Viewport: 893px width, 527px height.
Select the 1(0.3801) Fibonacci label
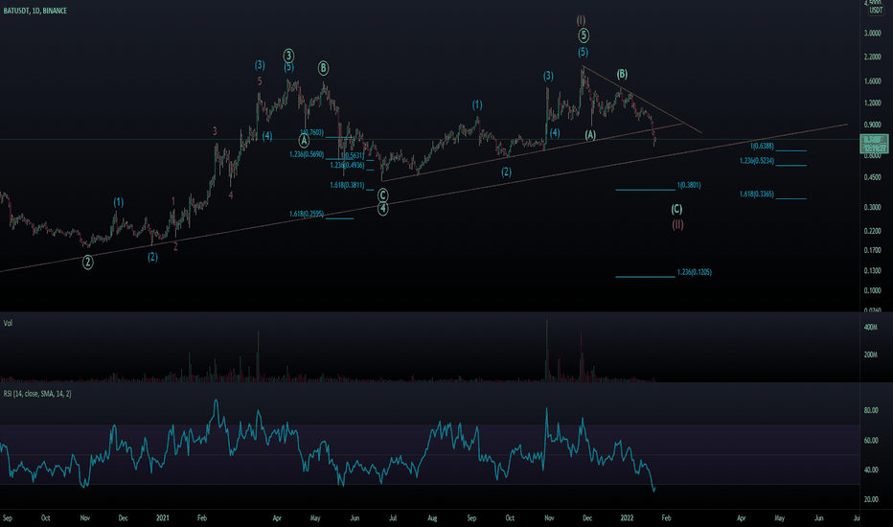(x=689, y=185)
